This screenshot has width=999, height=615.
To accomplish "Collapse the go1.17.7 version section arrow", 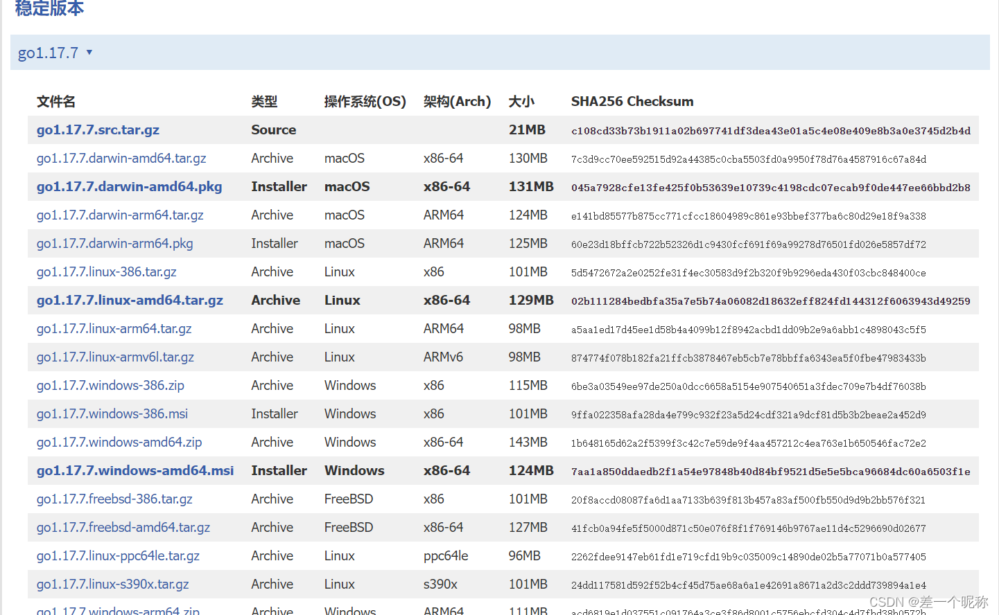I will (89, 53).
